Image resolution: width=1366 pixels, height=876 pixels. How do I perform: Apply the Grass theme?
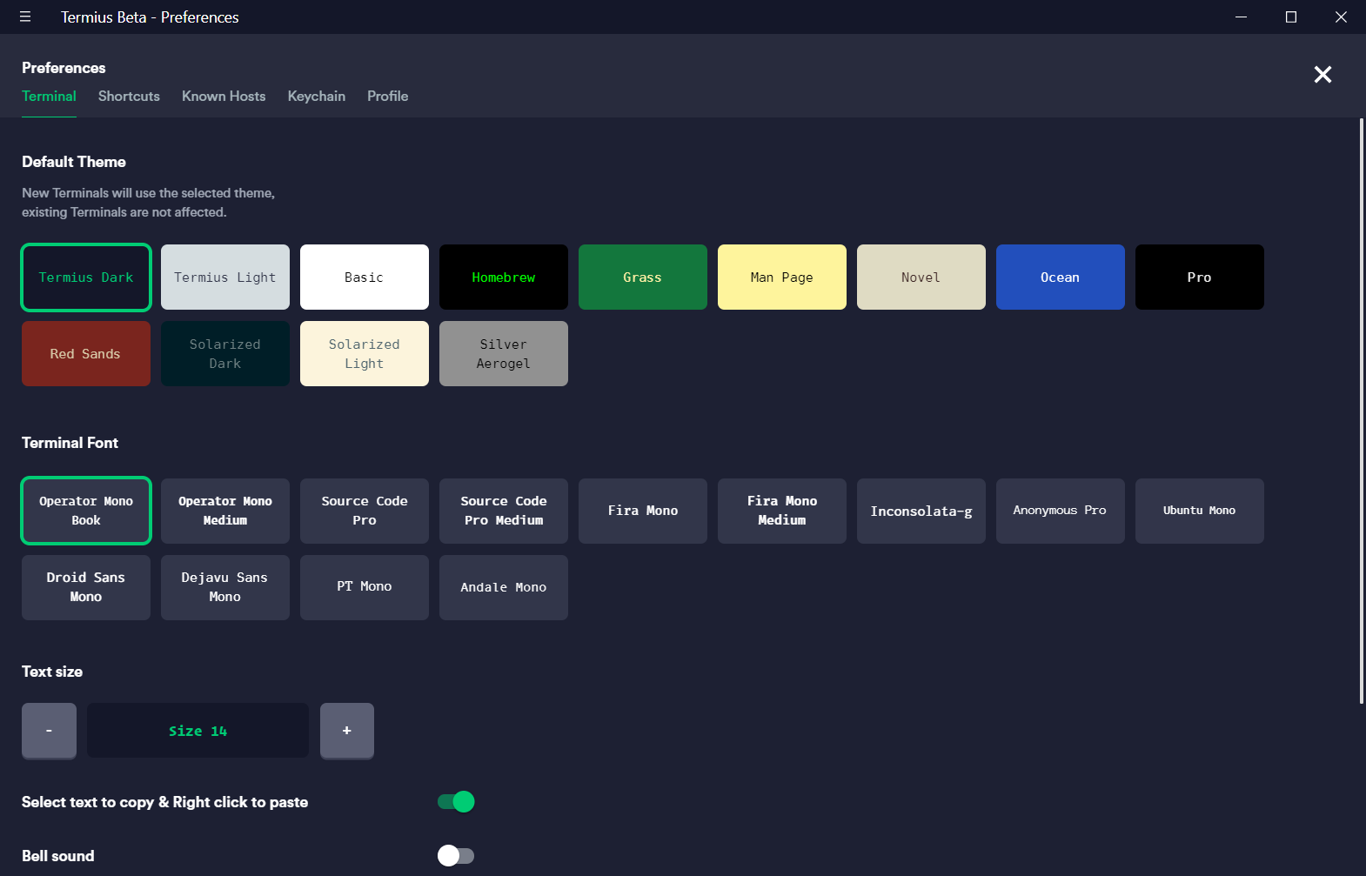point(643,278)
